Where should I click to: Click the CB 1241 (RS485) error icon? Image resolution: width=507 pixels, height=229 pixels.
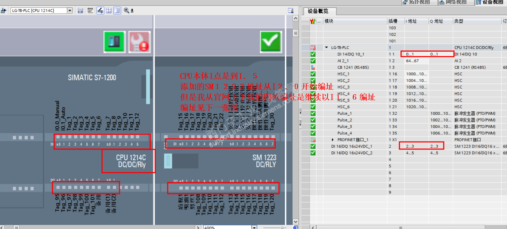313,67
